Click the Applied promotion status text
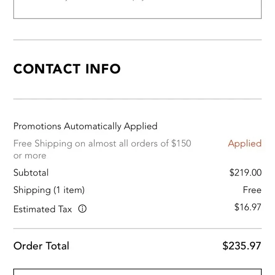 (x=245, y=144)
